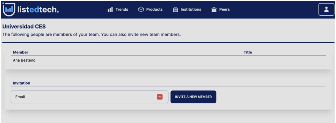Click the ListEdTech shield logo
Image resolution: width=336 pixels, height=123 pixels.
pyautogui.click(x=9, y=9)
